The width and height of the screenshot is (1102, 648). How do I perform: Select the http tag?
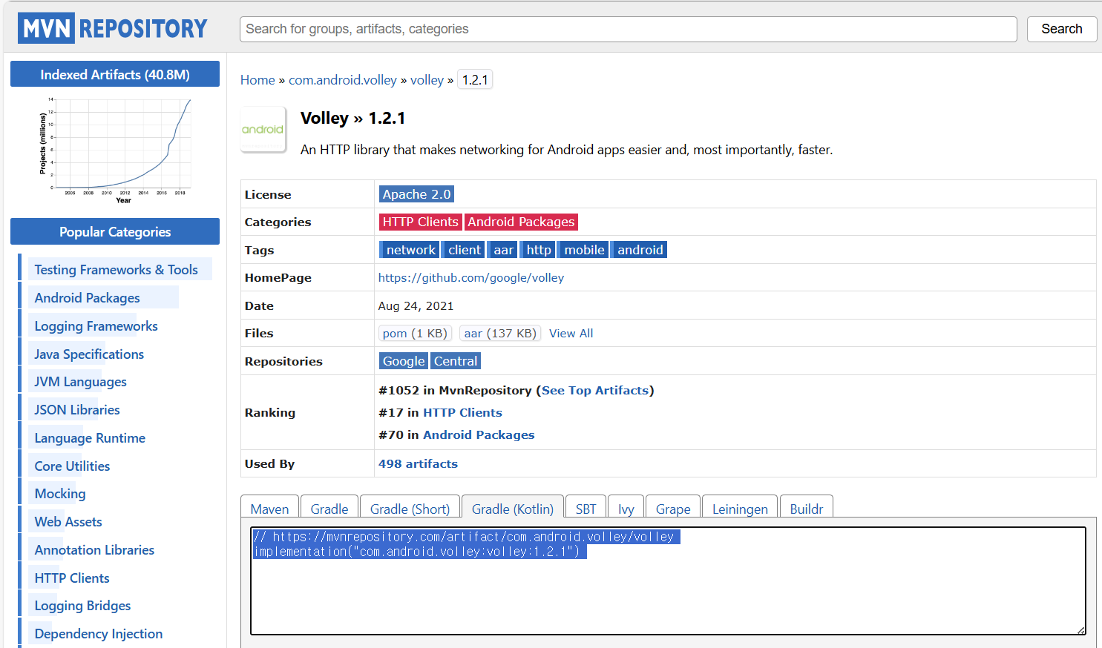coord(539,250)
